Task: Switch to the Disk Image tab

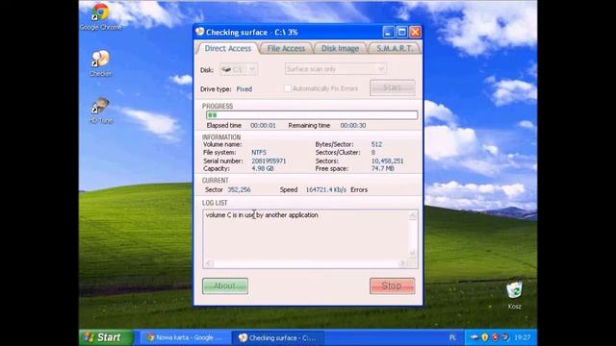Action: (x=340, y=49)
